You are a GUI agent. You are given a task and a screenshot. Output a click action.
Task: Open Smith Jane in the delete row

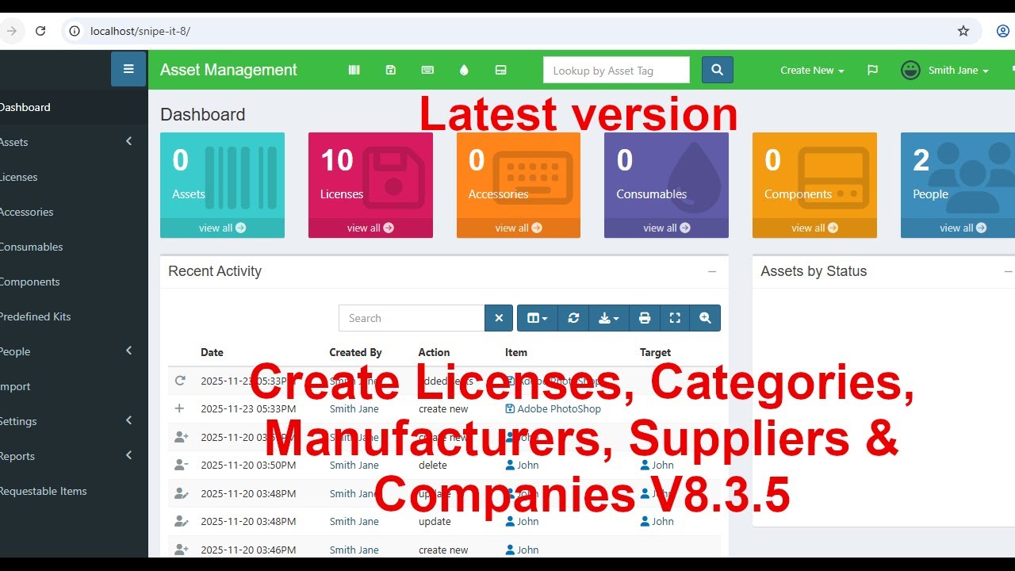point(354,466)
